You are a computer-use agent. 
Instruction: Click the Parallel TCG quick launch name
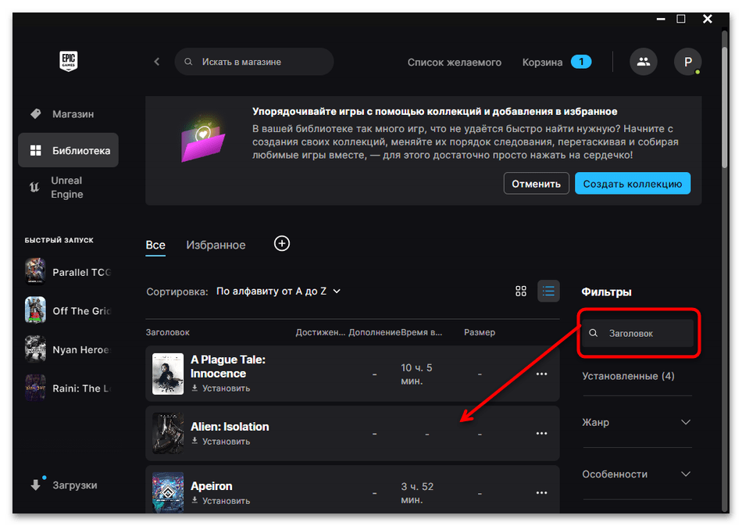click(x=81, y=272)
